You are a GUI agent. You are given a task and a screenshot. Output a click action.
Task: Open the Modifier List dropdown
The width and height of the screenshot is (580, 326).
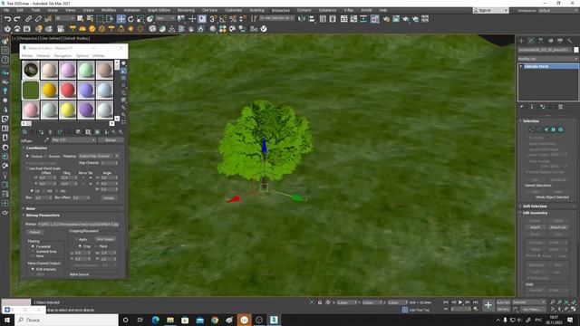(x=547, y=59)
